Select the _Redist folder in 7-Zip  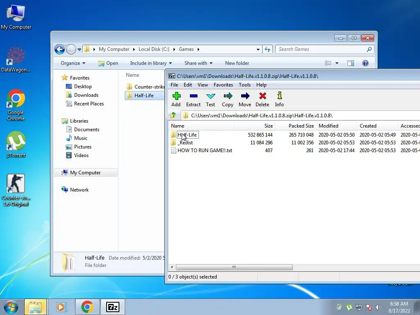[185, 142]
